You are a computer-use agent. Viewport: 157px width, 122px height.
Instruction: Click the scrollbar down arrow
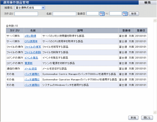[155, 112]
